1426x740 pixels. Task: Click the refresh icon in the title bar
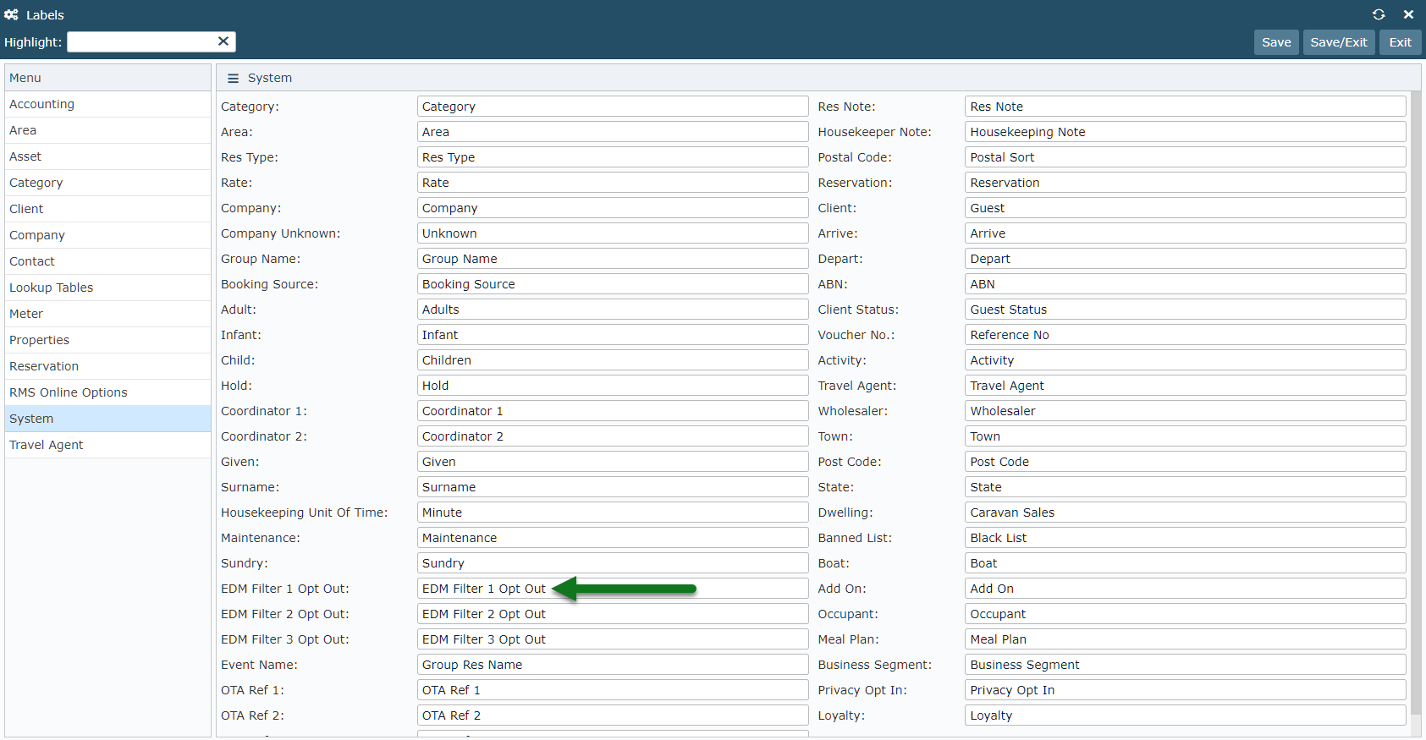pyautogui.click(x=1379, y=14)
